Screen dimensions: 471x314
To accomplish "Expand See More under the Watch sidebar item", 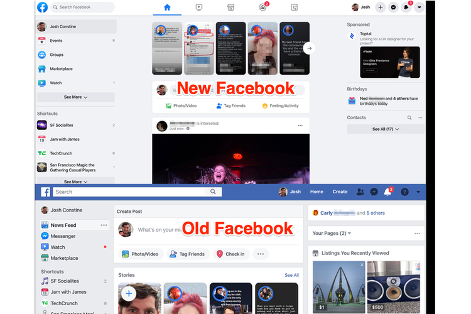I will (75, 97).
